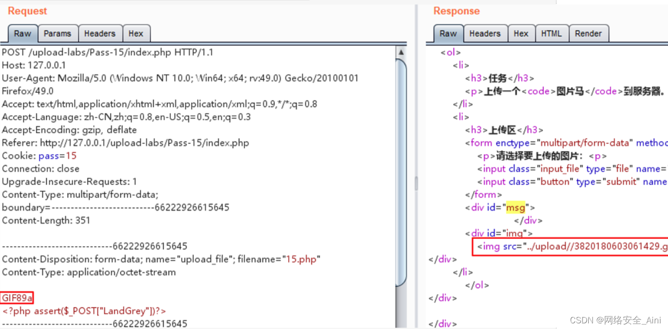
Task: Open the Response Headers tab
Action: click(x=485, y=33)
